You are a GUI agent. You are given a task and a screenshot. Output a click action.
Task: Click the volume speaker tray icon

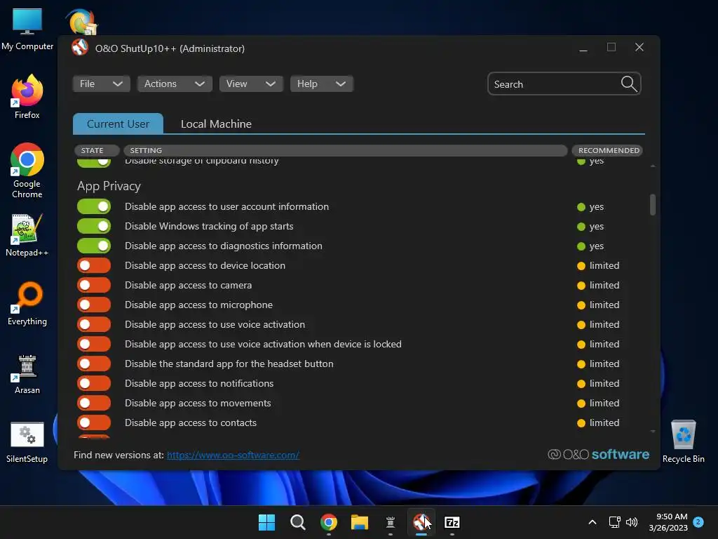click(x=632, y=522)
